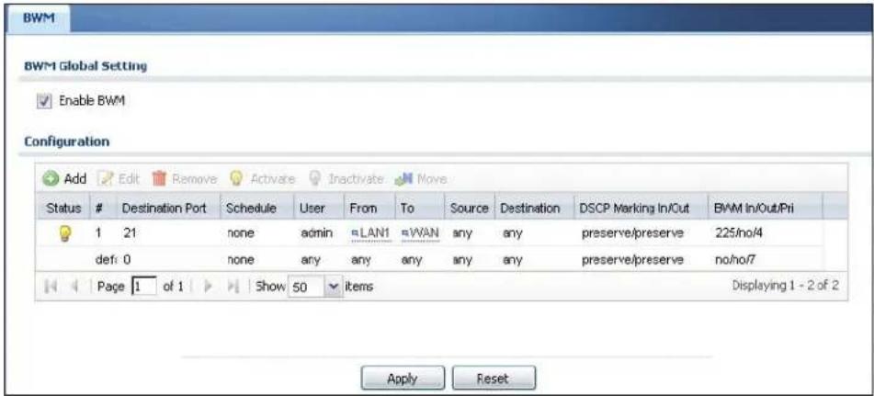Viewport: 874px width, 396px height.
Task: Select the no/no/7 BWM value
Action: [738, 260]
